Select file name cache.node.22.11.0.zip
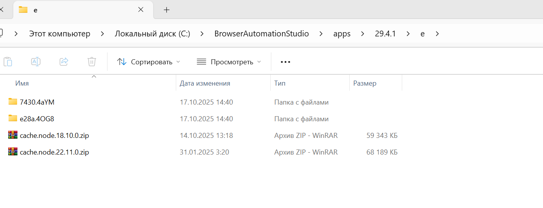Image resolution: width=543 pixels, height=208 pixels. [x=54, y=152]
